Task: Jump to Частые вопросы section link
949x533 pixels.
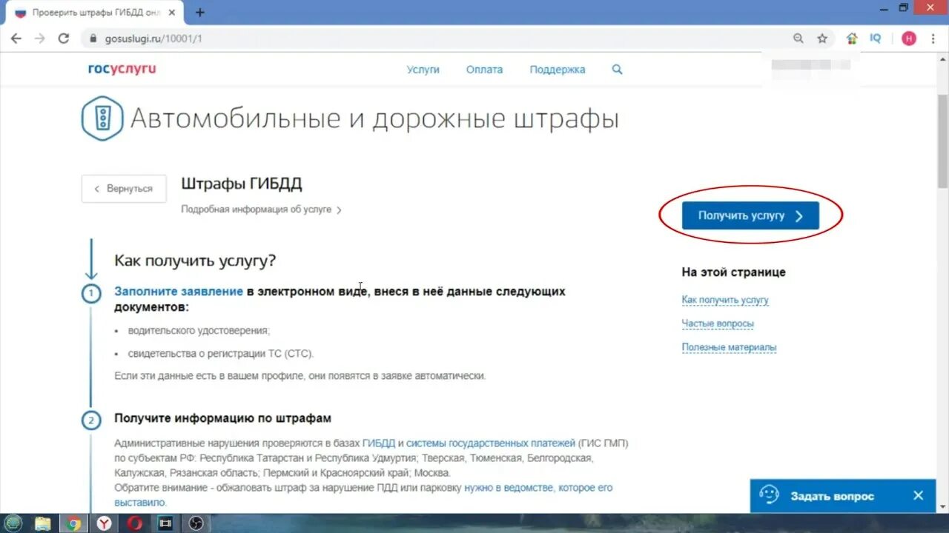Action: tap(718, 324)
